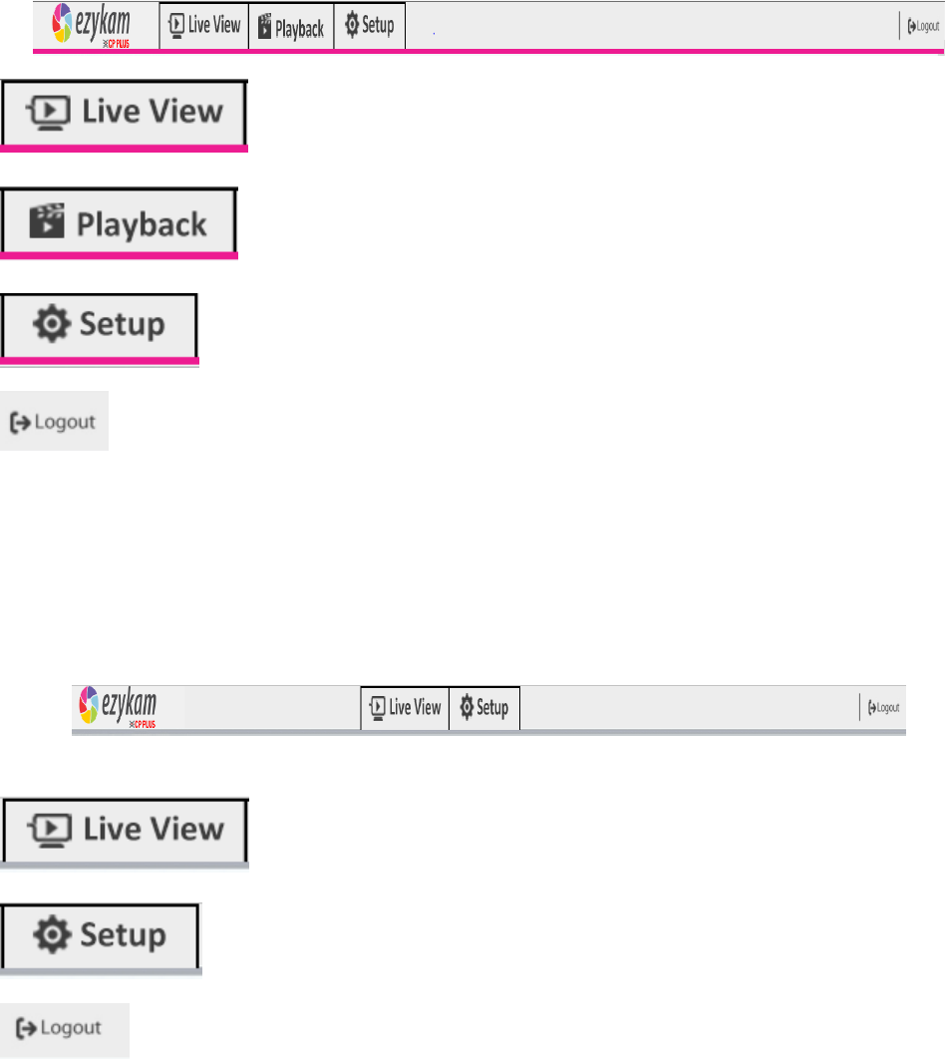Image resolution: width=945 pixels, height=1059 pixels.
Task: Click Setup text on large pink-underlined Setup button
Action: (x=123, y=325)
